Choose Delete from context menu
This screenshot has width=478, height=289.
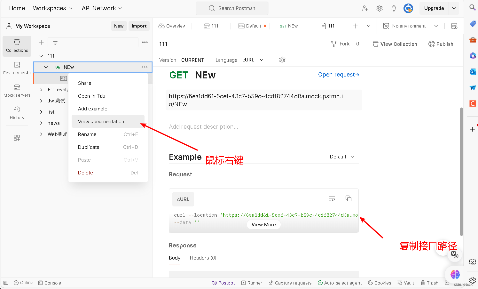click(x=108, y=173)
